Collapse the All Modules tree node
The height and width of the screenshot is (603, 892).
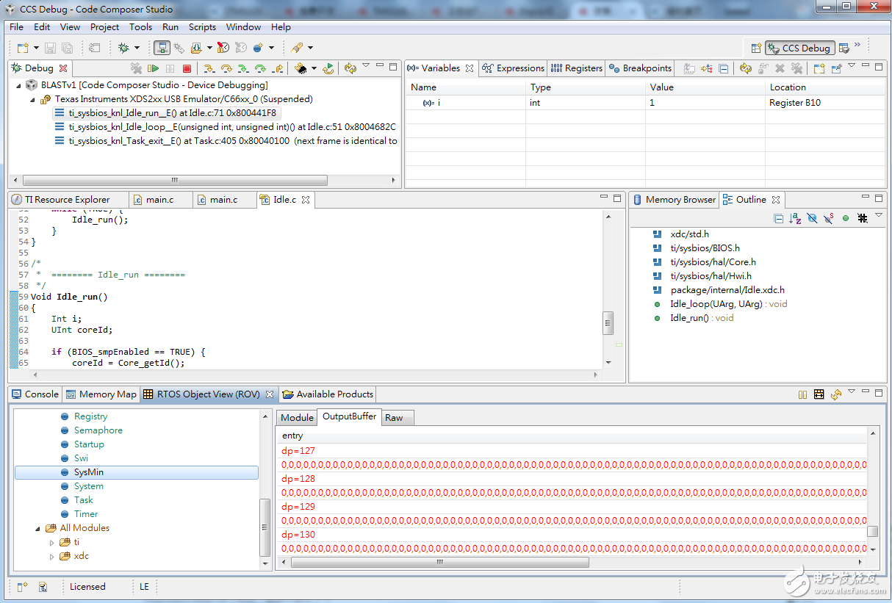pyautogui.click(x=38, y=528)
